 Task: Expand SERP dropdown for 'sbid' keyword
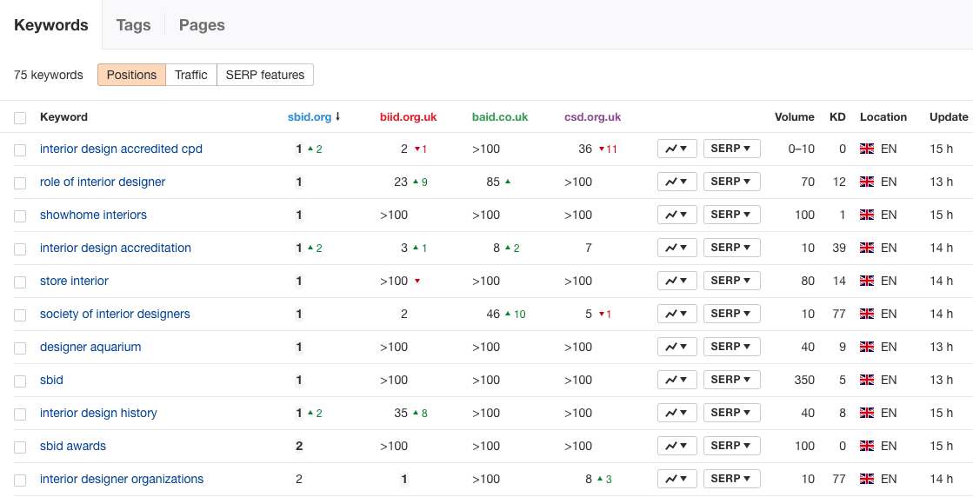click(x=731, y=379)
